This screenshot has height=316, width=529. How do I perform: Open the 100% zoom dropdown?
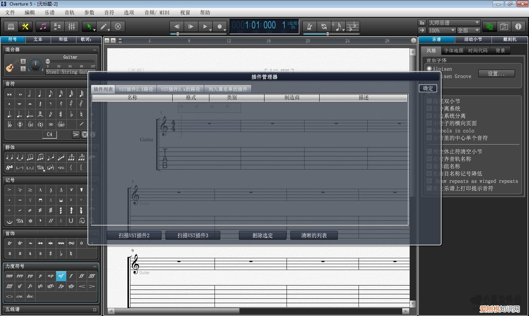point(442,30)
